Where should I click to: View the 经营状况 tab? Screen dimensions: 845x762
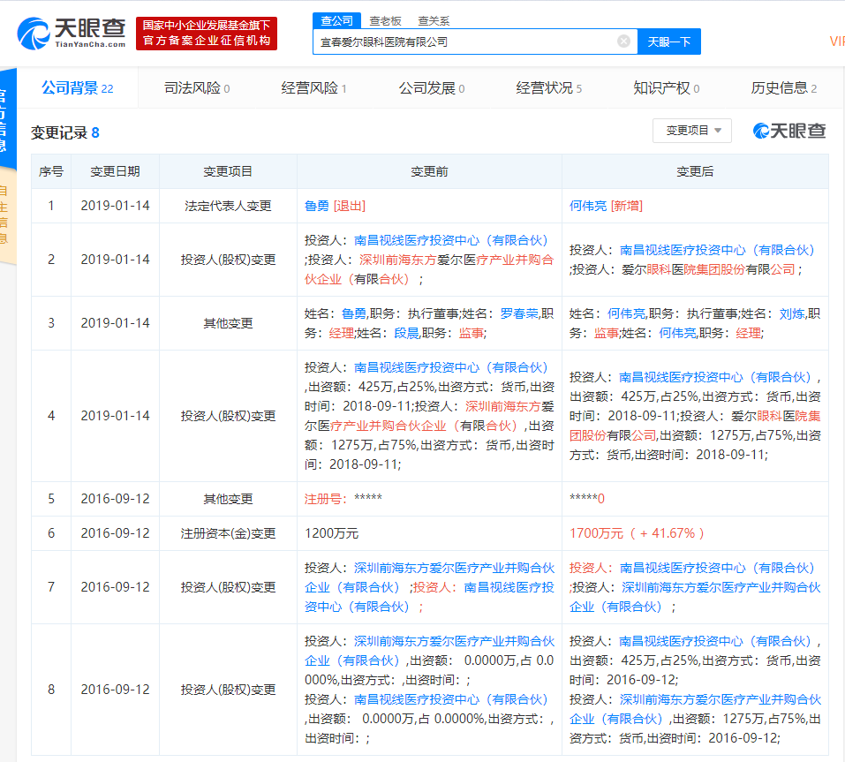[548, 88]
